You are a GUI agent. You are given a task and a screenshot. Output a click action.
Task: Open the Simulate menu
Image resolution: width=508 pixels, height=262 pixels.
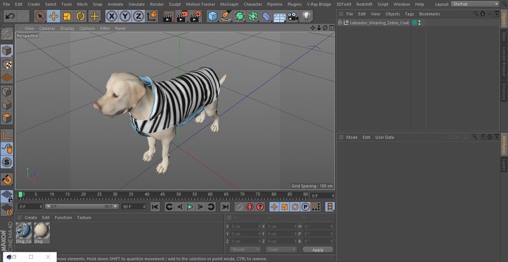coord(137,4)
